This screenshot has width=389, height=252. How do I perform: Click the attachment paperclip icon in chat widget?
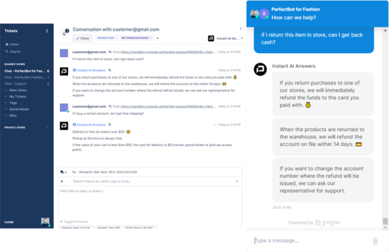[x=375, y=241]
